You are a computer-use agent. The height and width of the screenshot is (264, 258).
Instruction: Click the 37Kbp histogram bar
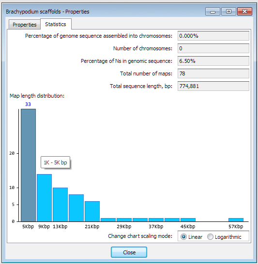coord(156,220)
